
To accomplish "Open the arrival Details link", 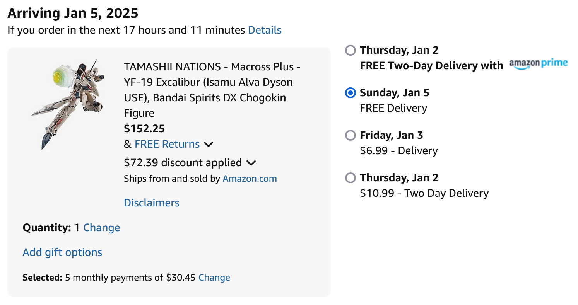I will click(x=265, y=30).
